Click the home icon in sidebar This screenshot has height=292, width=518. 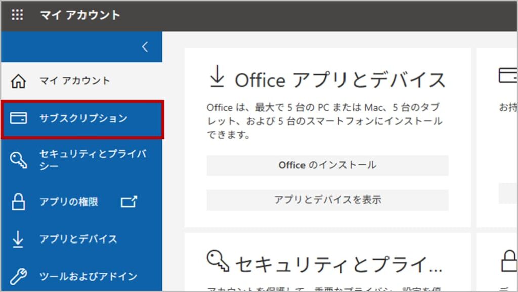click(18, 81)
